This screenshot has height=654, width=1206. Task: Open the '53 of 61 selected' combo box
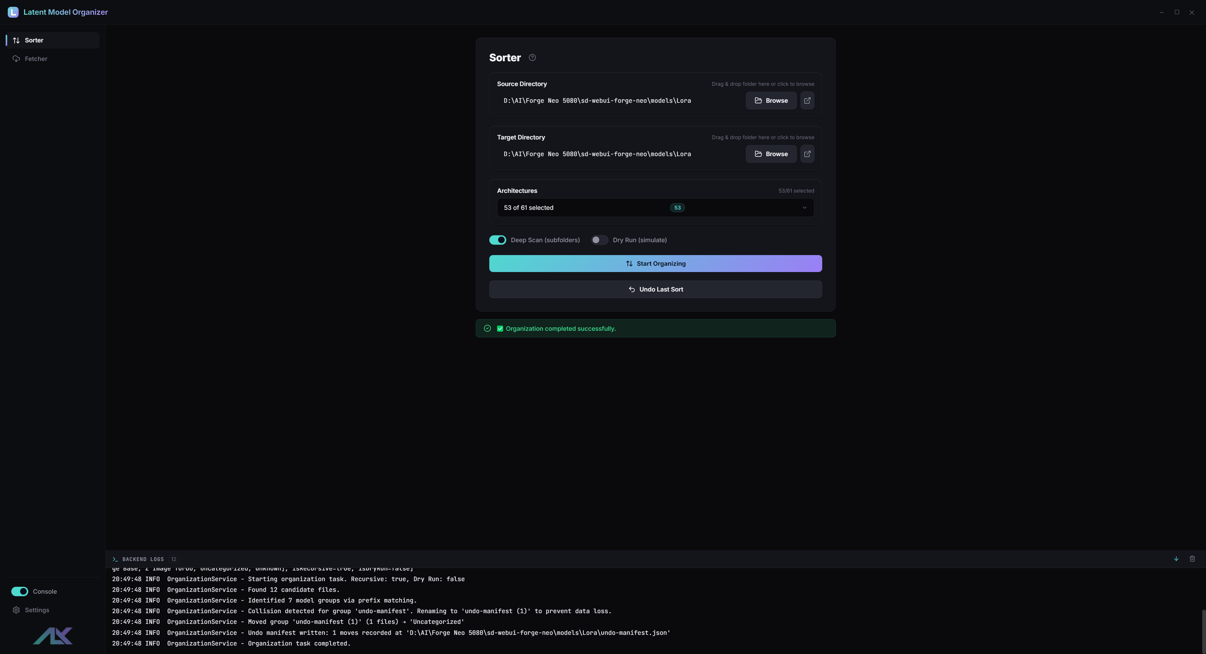pyautogui.click(x=655, y=208)
